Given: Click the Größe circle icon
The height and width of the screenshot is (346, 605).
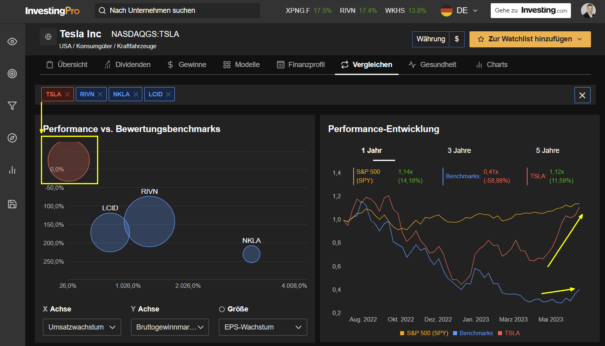Looking at the screenshot, I should coord(222,309).
